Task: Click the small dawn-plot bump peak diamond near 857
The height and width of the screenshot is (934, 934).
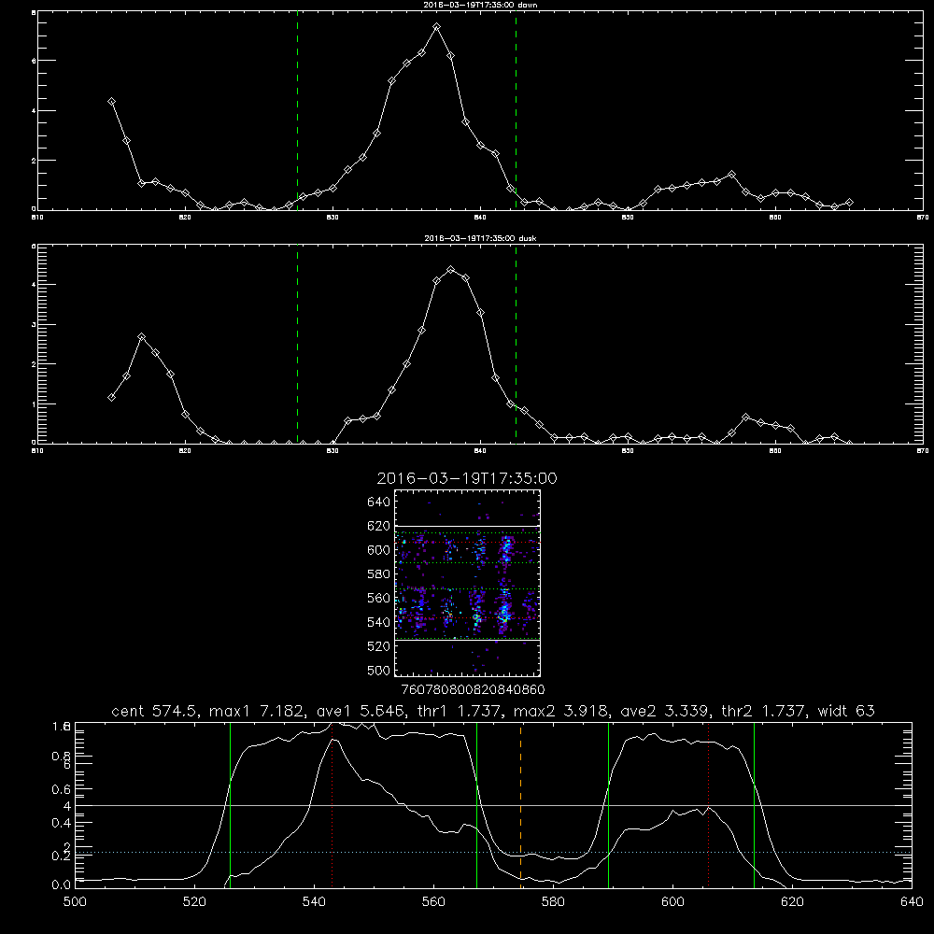Action: click(x=731, y=175)
